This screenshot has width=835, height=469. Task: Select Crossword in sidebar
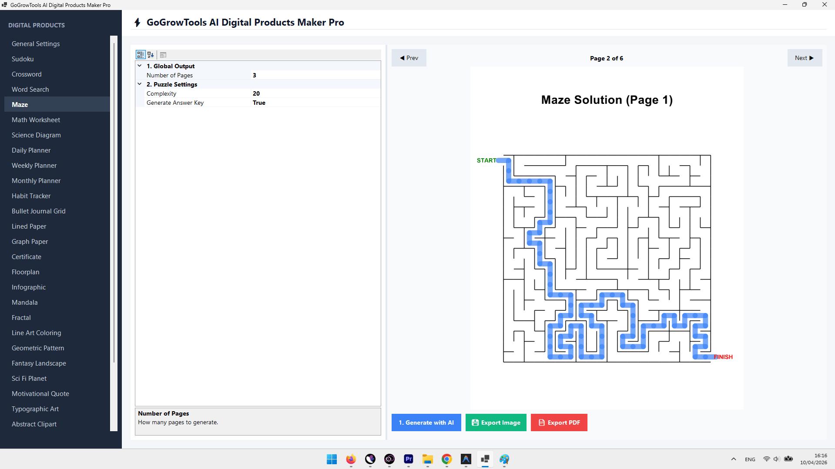pyautogui.click(x=57, y=74)
